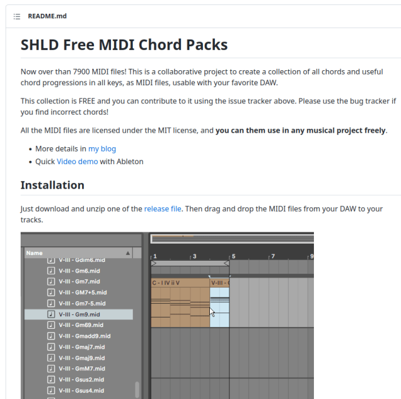The height and width of the screenshot is (399, 401).
Task: Click the loop brace start handle
Action: pos(154,264)
